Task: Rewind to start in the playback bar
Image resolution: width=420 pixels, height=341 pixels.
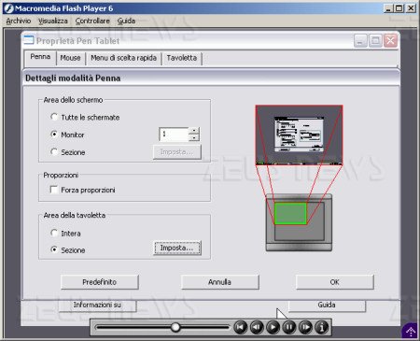Action: (x=241, y=327)
